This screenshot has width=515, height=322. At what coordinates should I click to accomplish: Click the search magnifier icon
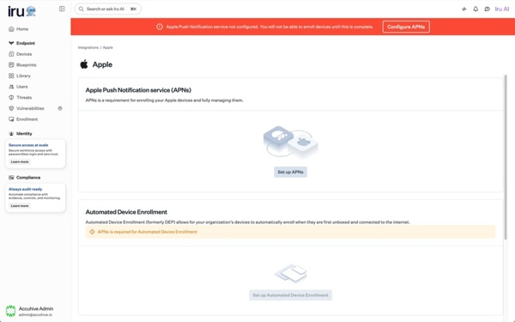click(x=82, y=9)
